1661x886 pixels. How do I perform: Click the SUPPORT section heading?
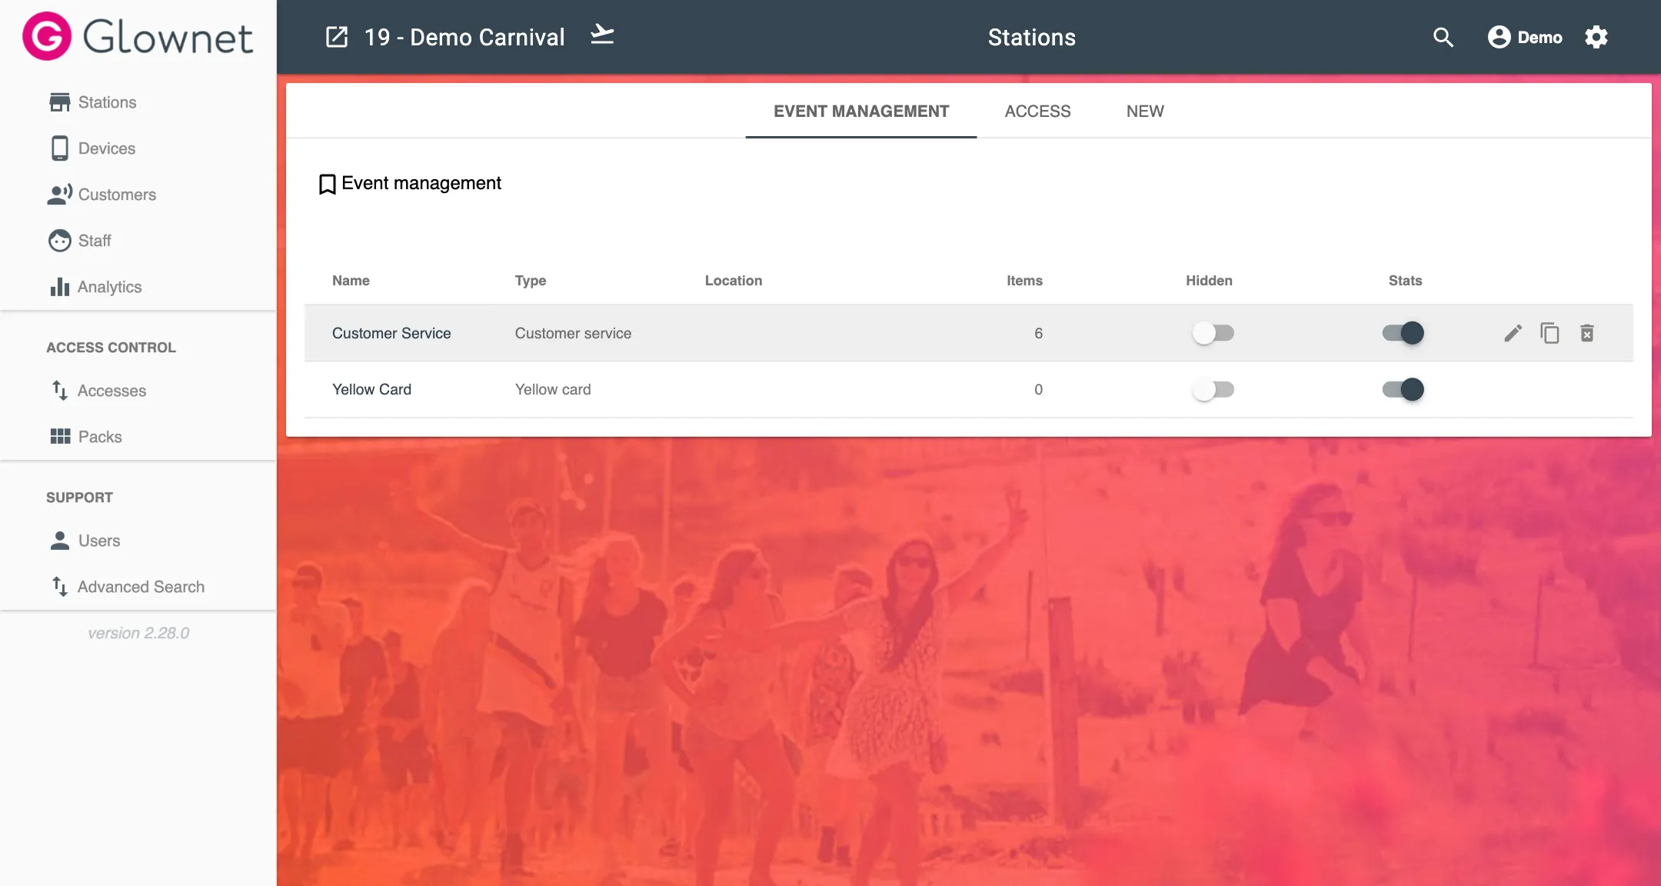tap(79, 498)
